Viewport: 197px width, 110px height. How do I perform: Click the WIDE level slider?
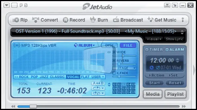(124, 56)
